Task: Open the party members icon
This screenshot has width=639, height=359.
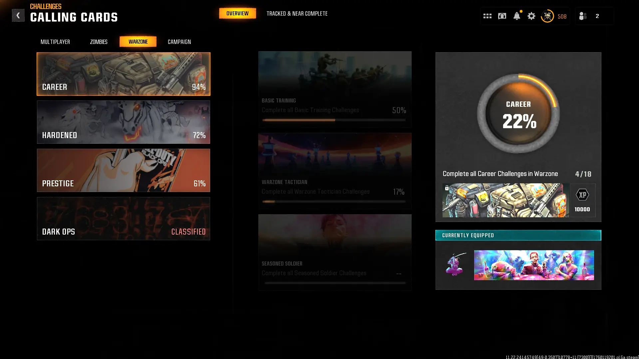Action: point(583,16)
